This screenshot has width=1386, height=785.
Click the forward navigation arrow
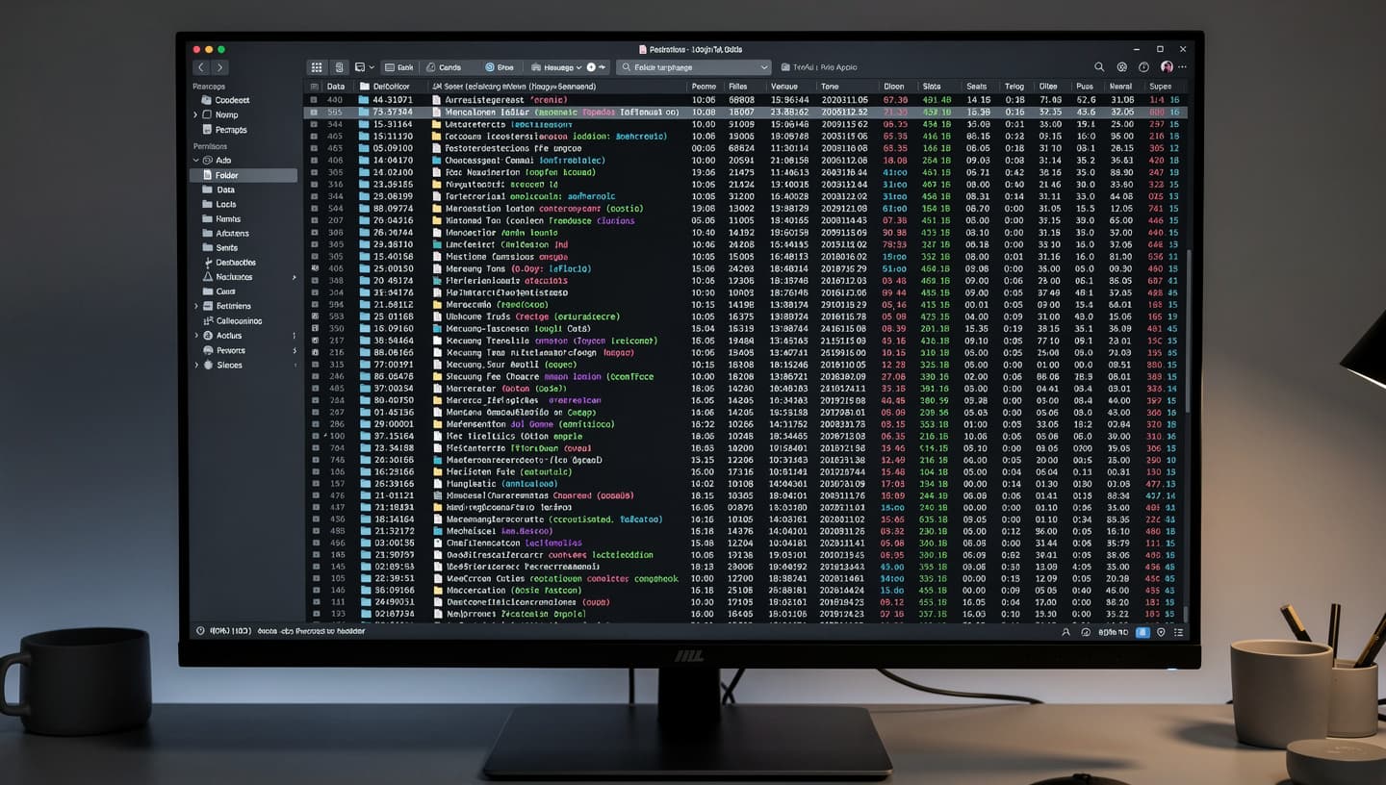click(219, 67)
